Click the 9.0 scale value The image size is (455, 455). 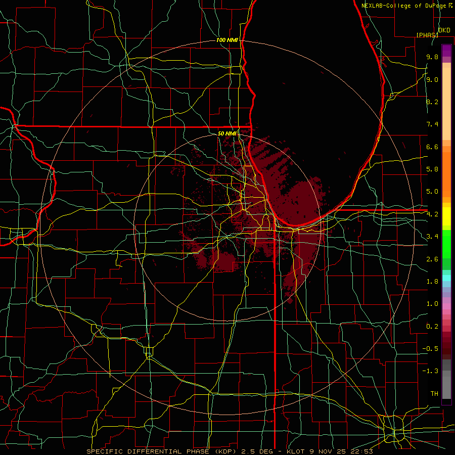(432, 79)
